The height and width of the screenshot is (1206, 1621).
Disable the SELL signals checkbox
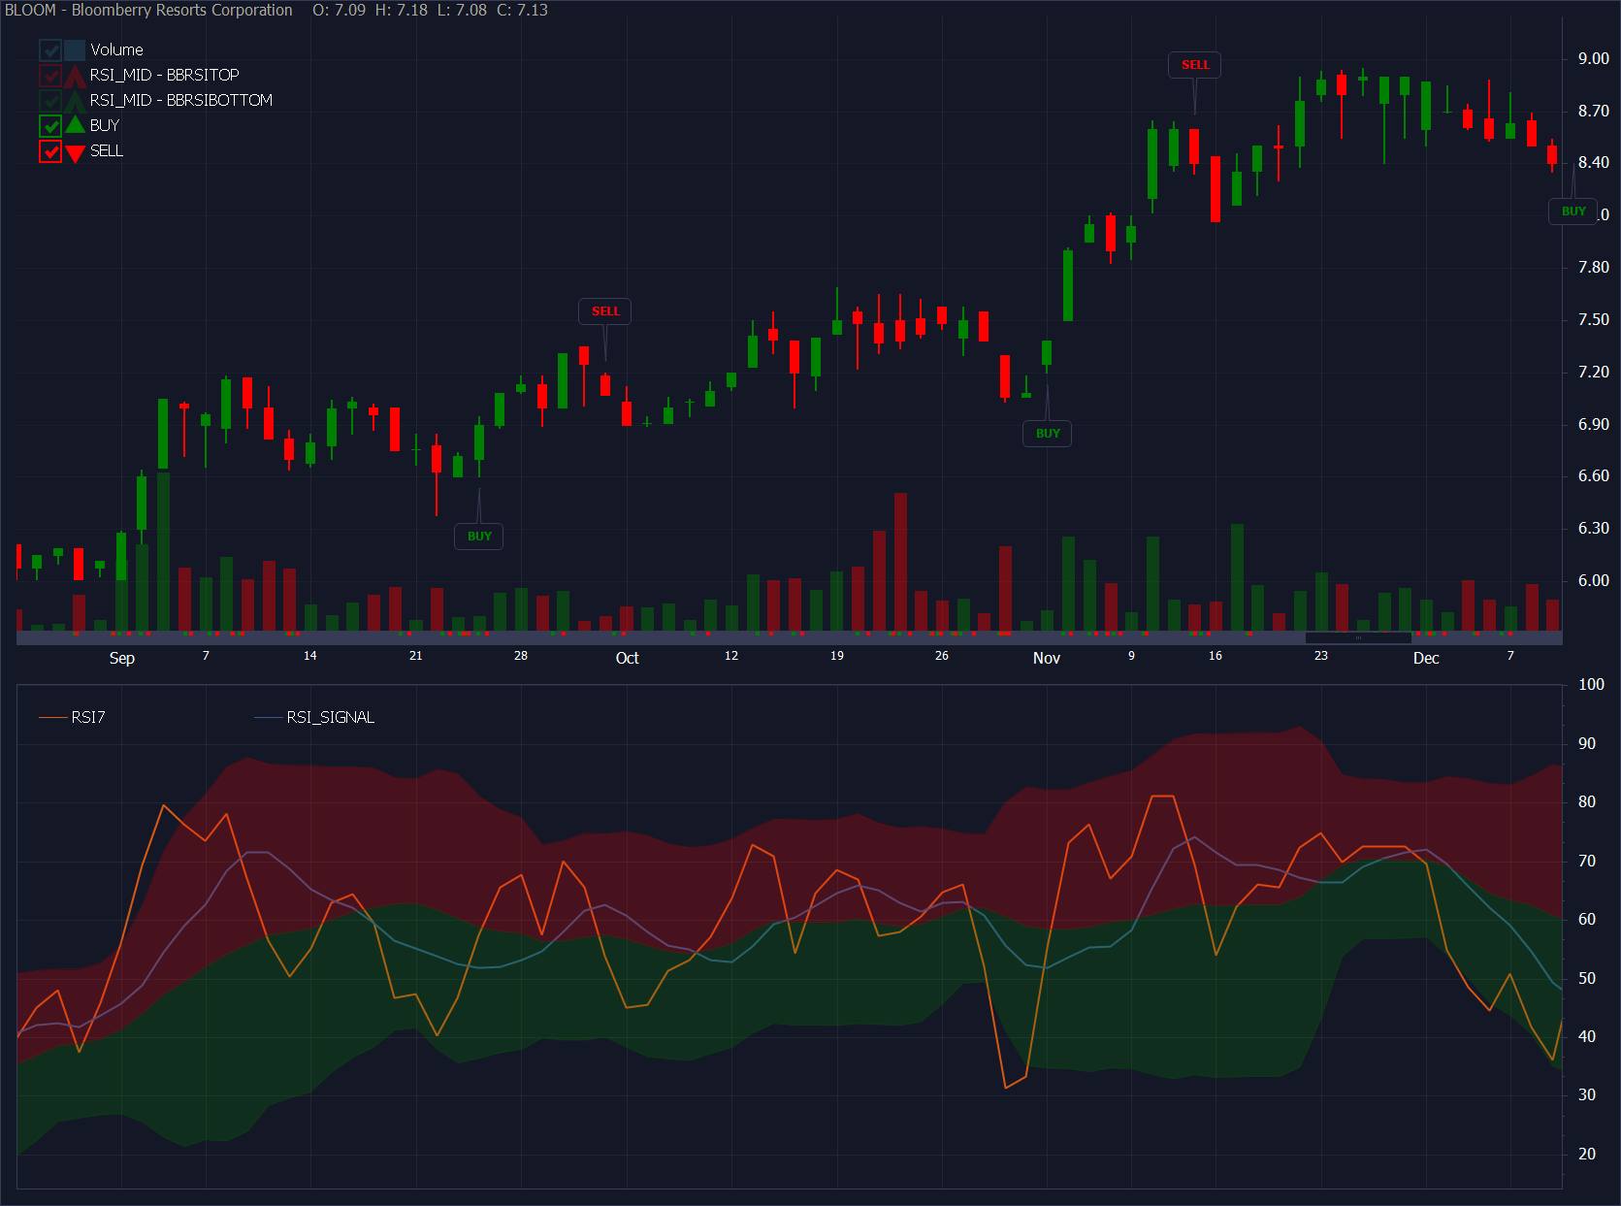click(x=50, y=151)
